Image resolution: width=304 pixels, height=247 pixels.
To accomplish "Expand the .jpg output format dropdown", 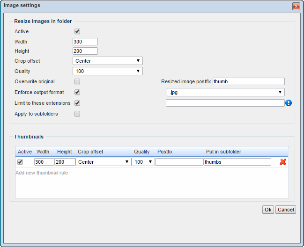I will pos(225,93).
